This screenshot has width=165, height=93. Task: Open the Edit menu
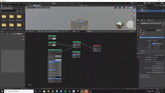pyautogui.click(x=7, y=3)
